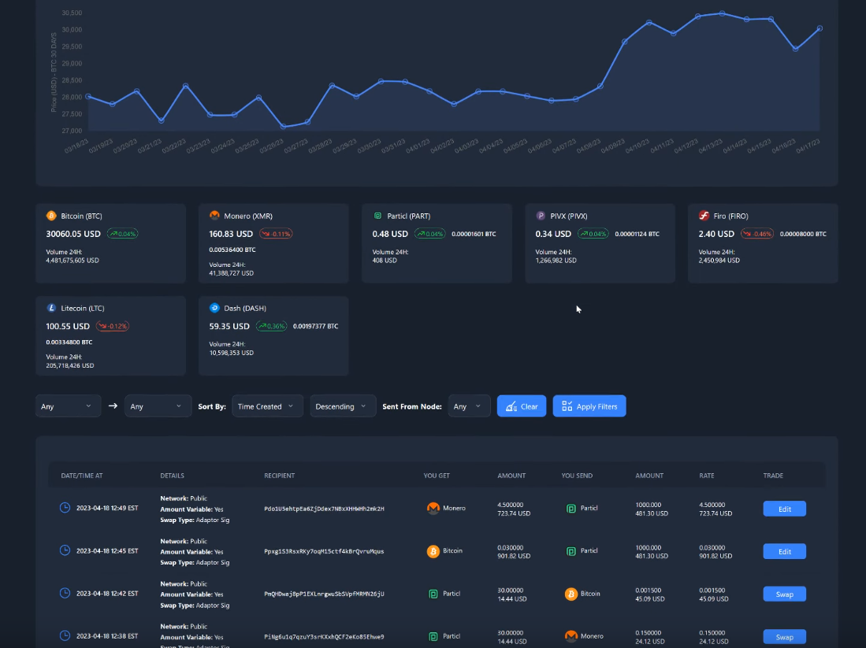The image size is (866, 648).
Task: Click the Particl icon in the 12:38 offer row
Action: click(x=433, y=636)
